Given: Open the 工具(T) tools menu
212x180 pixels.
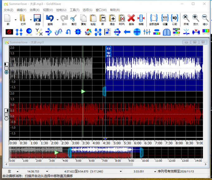Looking at the screenshot, I should click(x=75, y=10).
